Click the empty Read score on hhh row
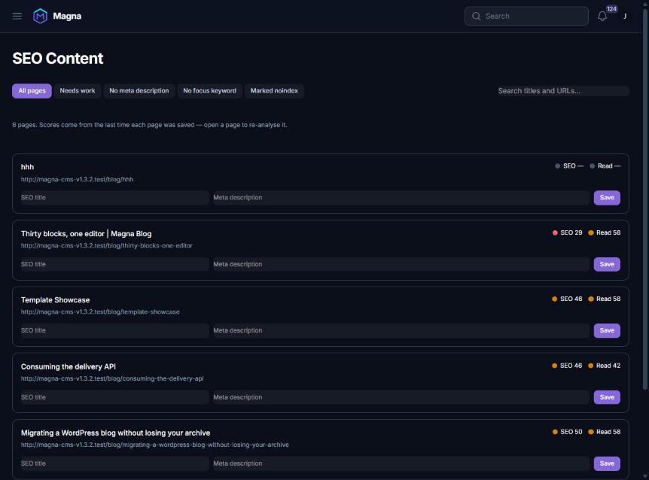Screen dimensions: 649x480 (x=605, y=166)
